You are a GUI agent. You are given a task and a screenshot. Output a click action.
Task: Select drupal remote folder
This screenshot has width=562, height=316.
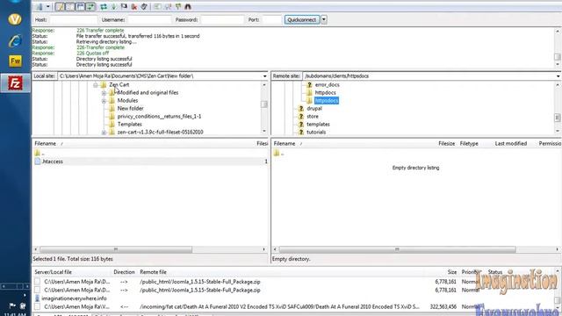[x=314, y=109]
